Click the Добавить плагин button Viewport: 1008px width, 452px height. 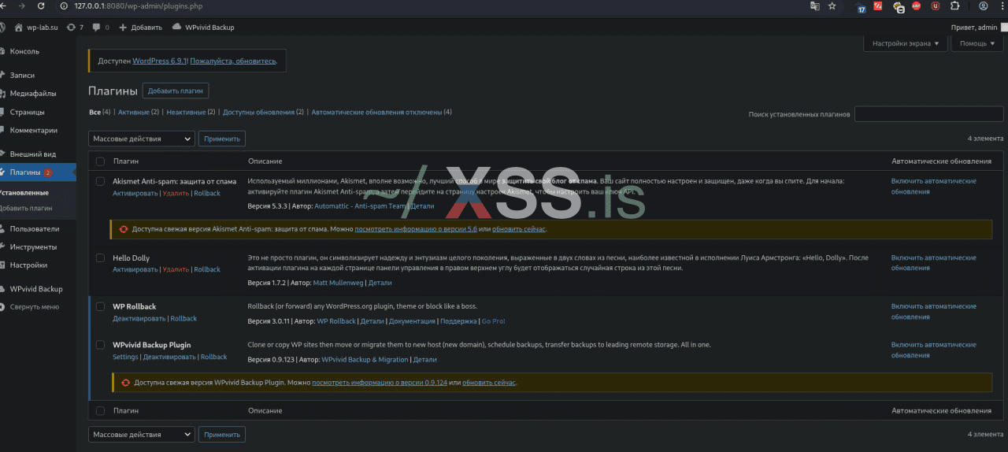[x=176, y=91]
